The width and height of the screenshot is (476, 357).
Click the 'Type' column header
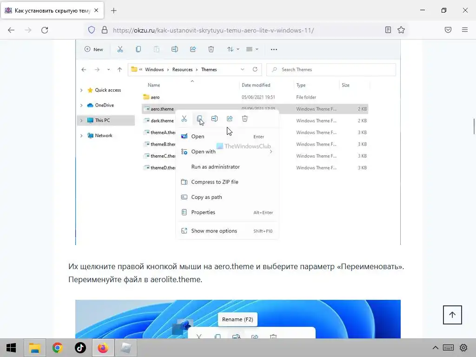coord(301,85)
